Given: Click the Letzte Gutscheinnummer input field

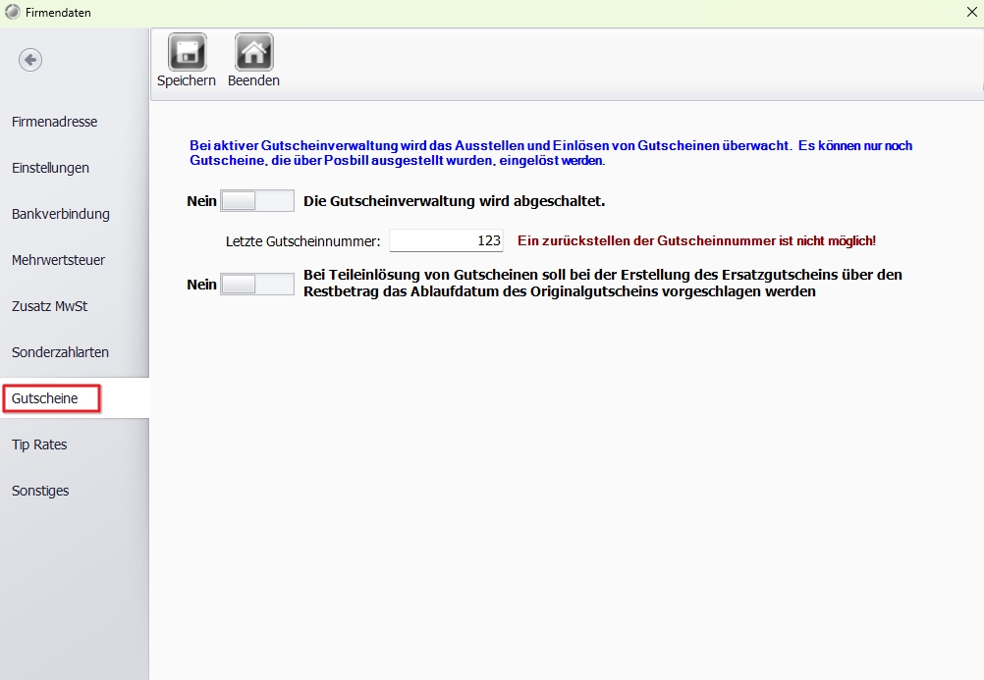Looking at the screenshot, I should click(x=446, y=240).
